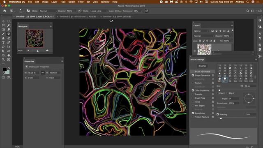Open the workspace switcher icon
Image resolution: width=263 pixels, height=148 pixels.
click(x=253, y=11)
